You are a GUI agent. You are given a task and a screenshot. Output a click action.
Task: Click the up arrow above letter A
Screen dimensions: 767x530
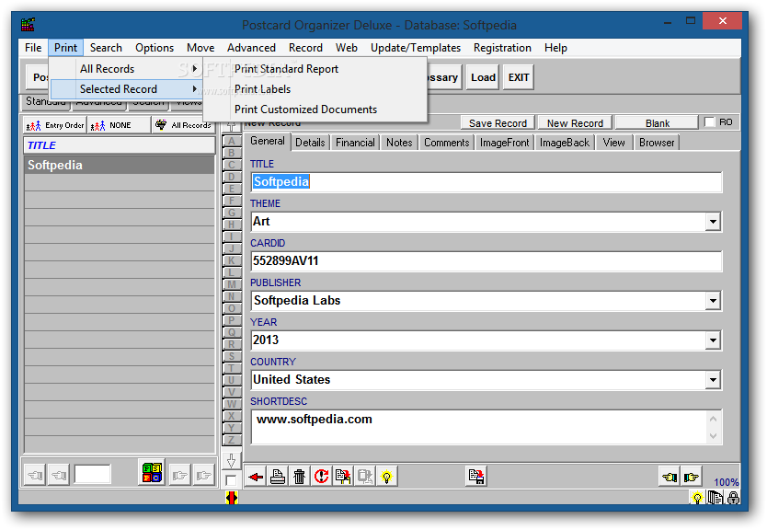click(232, 126)
